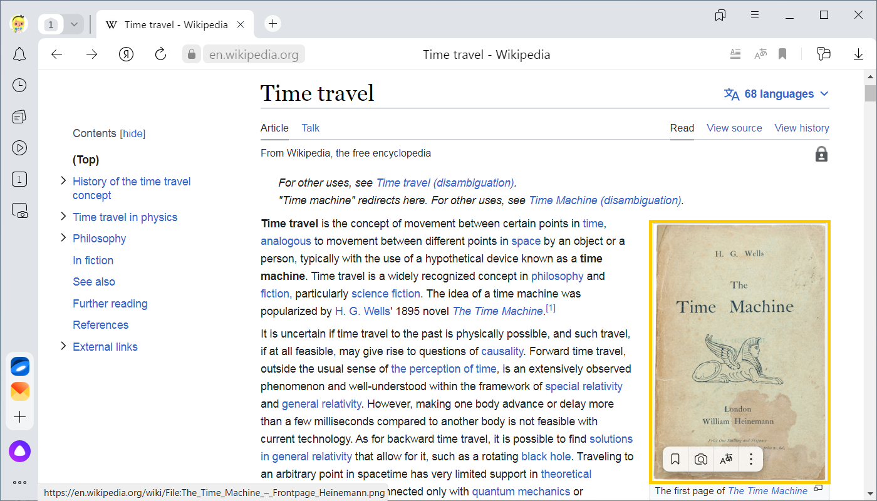Open The Time Machine book cover image
877x501 pixels.
[740, 352]
